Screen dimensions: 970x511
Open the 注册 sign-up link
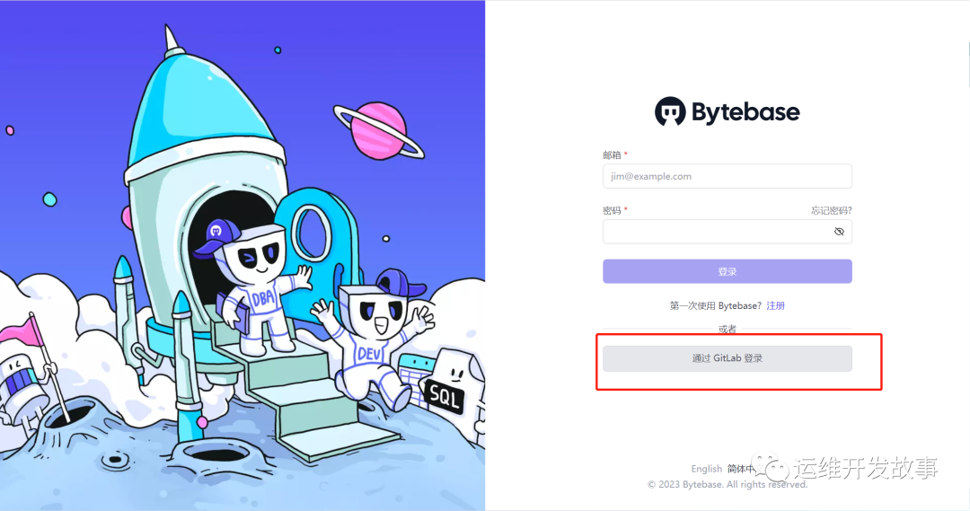pyautogui.click(x=775, y=305)
